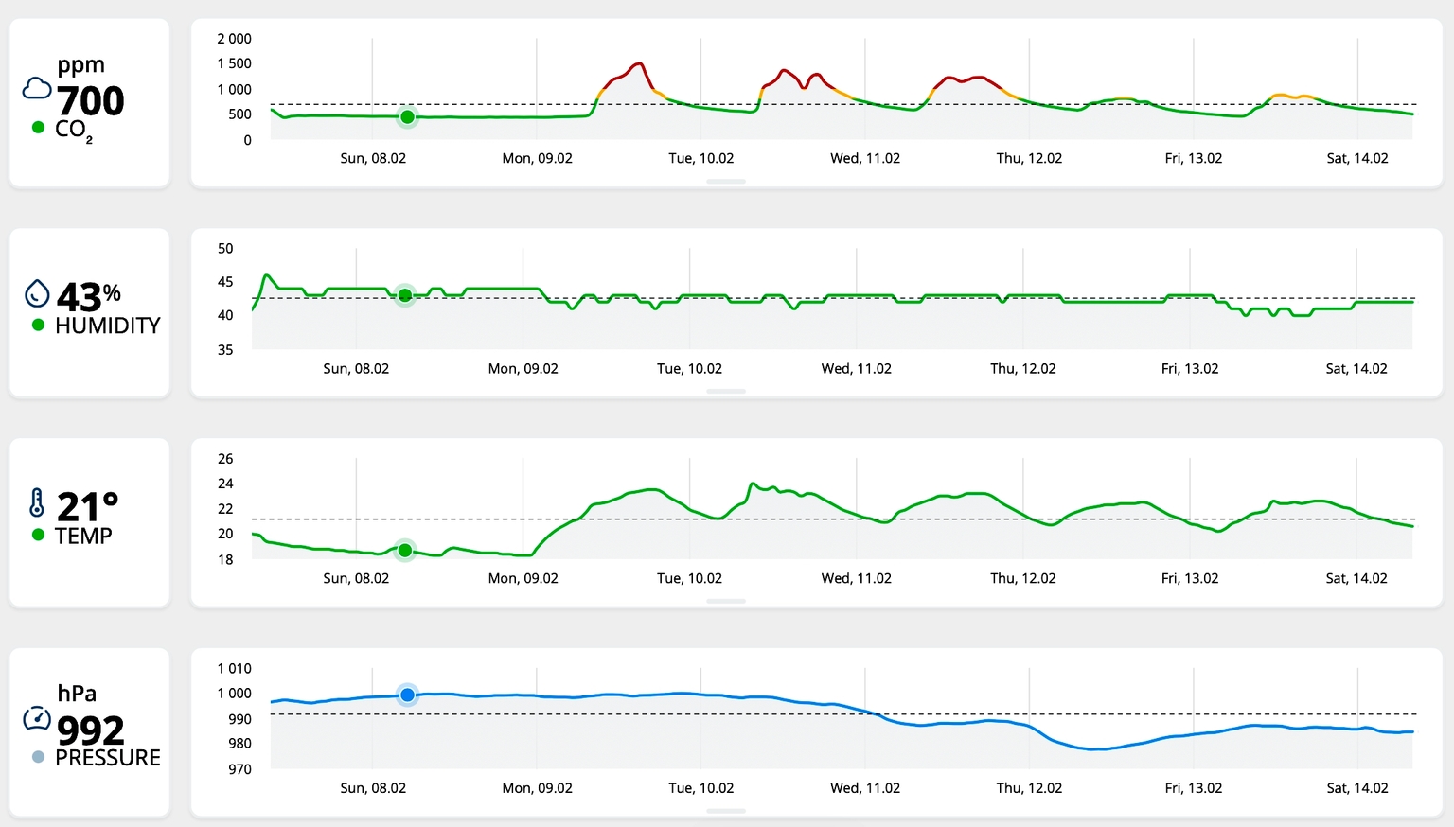Click the green status dot beside CO2
The width and height of the screenshot is (1454, 827).
(38, 128)
